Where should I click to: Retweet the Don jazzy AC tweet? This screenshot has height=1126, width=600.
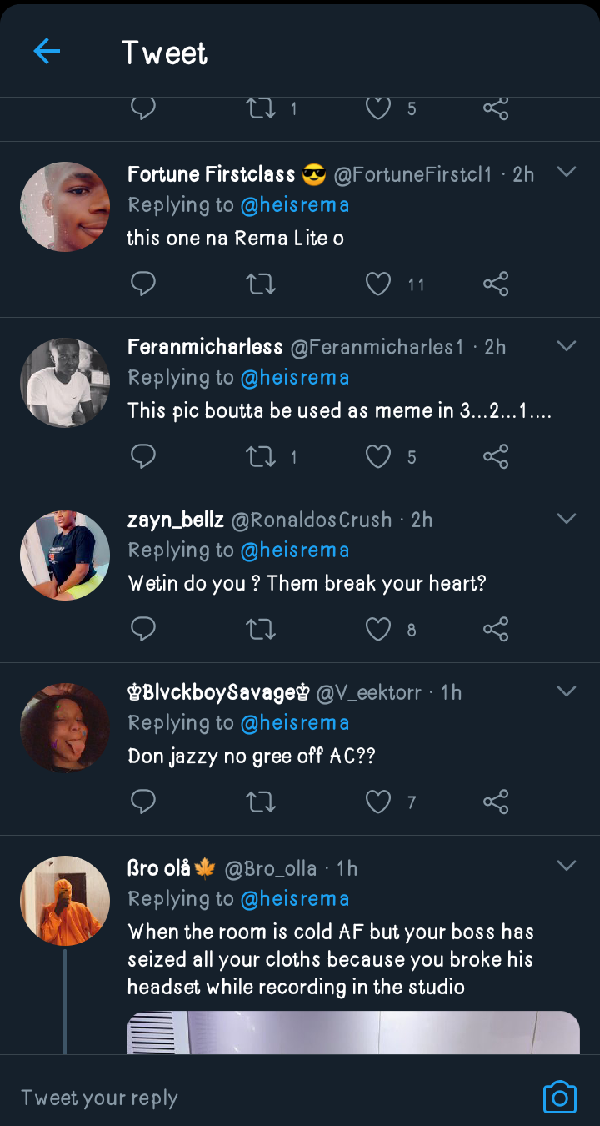(x=262, y=802)
